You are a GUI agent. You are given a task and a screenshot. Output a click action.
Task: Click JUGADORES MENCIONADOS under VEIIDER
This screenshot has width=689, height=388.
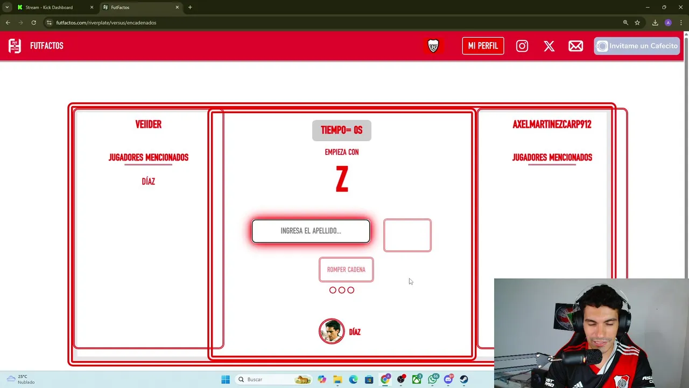click(149, 157)
